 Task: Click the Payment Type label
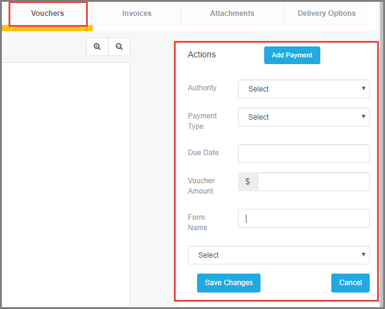coord(203,121)
